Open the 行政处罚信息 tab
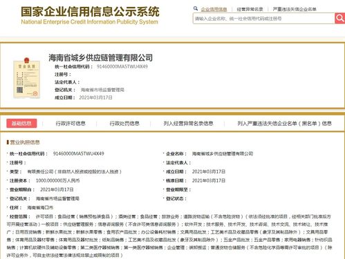Image resolution: width=345 pixels, height=259 pixels. click(x=124, y=124)
